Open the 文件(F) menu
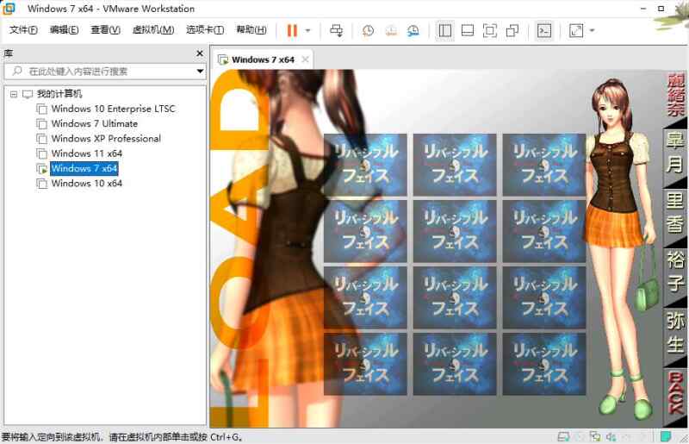 (x=23, y=29)
